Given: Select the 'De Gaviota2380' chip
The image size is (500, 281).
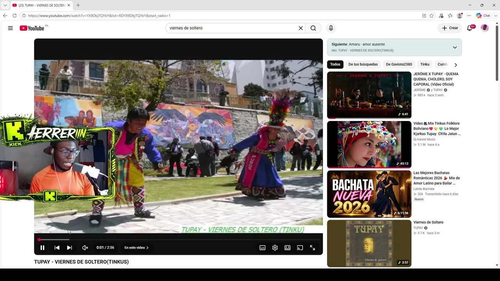Looking at the screenshot, I should coord(399,64).
